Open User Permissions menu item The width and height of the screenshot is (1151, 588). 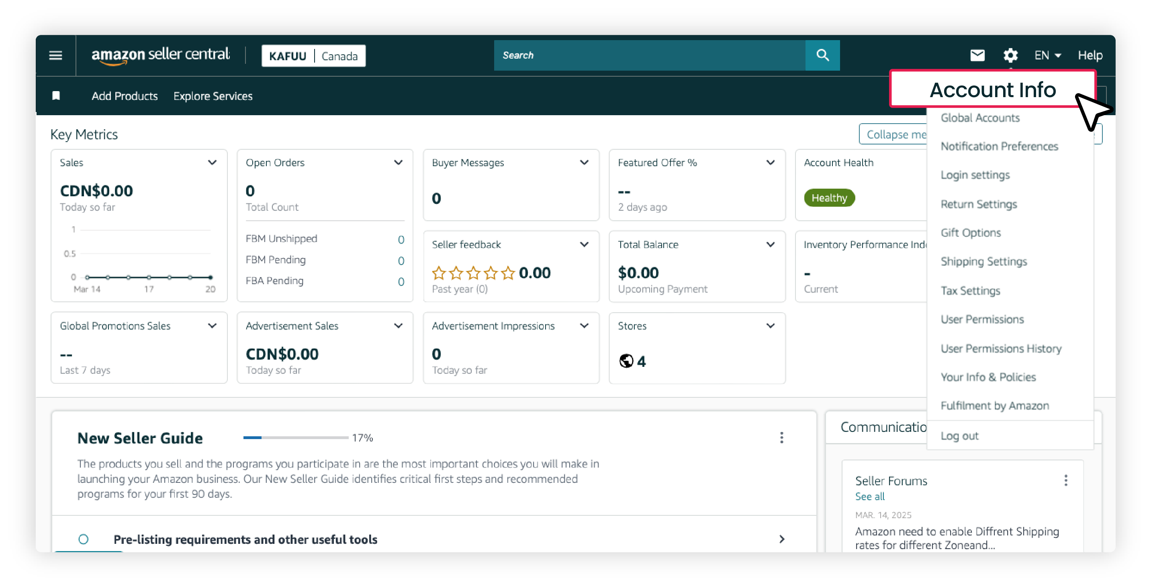point(982,319)
